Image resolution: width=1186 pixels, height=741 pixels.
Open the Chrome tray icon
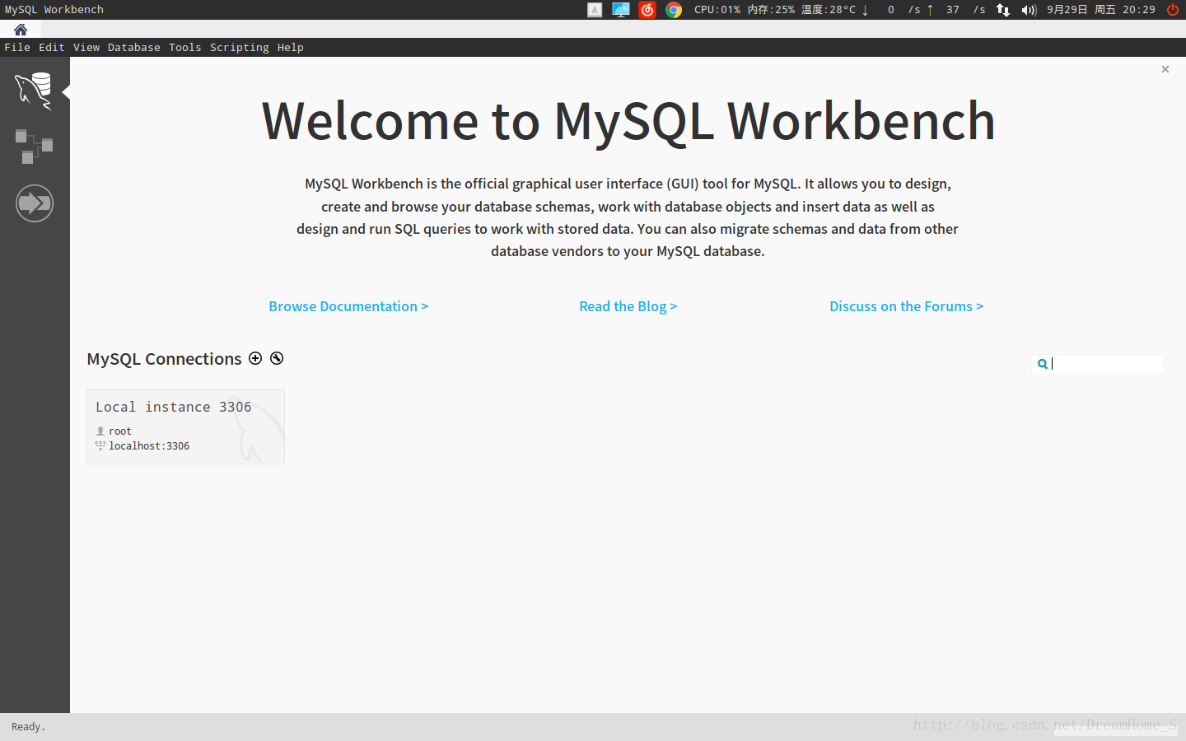point(674,10)
